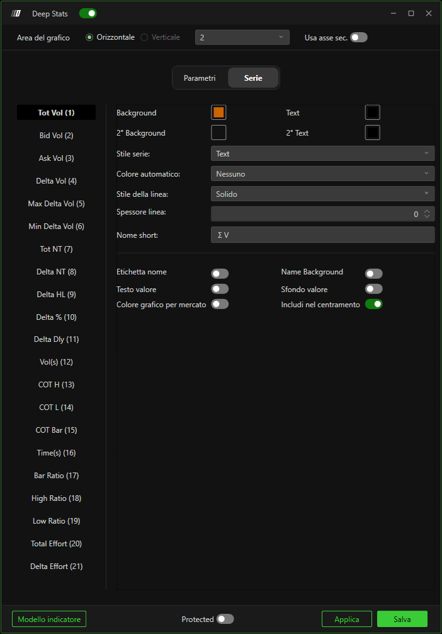Select Tot Vol (1) series
The height and width of the screenshot is (634, 442).
[x=56, y=112]
